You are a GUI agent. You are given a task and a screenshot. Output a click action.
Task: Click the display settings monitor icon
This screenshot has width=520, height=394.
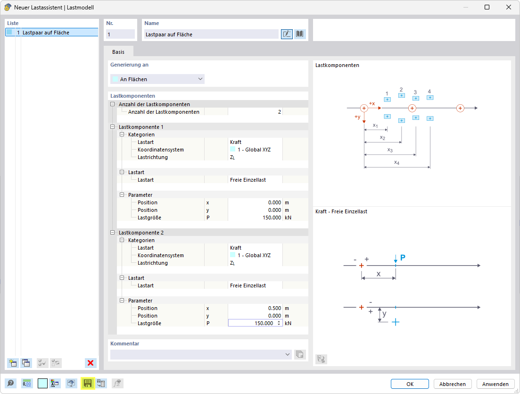(x=71, y=384)
